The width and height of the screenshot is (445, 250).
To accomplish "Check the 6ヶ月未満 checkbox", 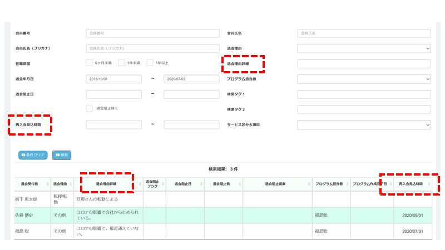I will pyautogui.click(x=90, y=63).
